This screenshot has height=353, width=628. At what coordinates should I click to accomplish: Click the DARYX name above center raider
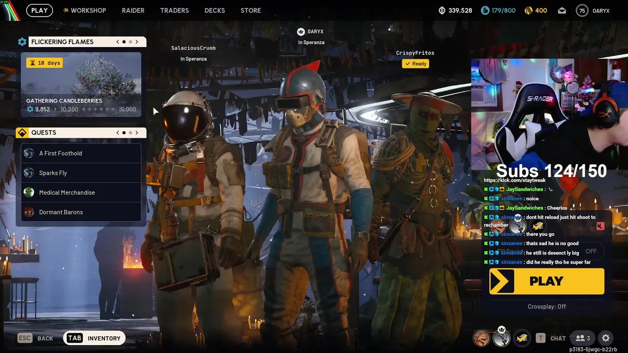point(315,32)
